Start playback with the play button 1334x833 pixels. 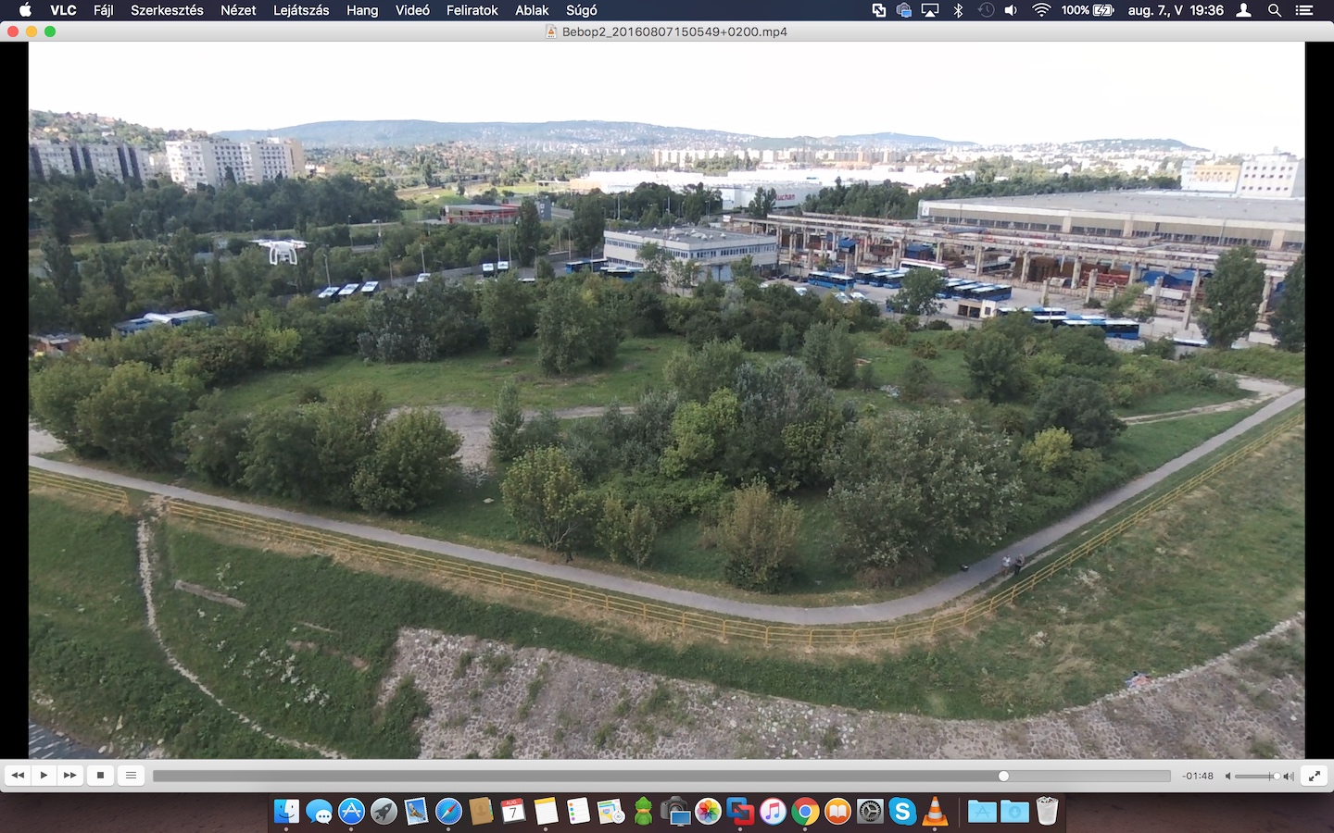tap(44, 776)
